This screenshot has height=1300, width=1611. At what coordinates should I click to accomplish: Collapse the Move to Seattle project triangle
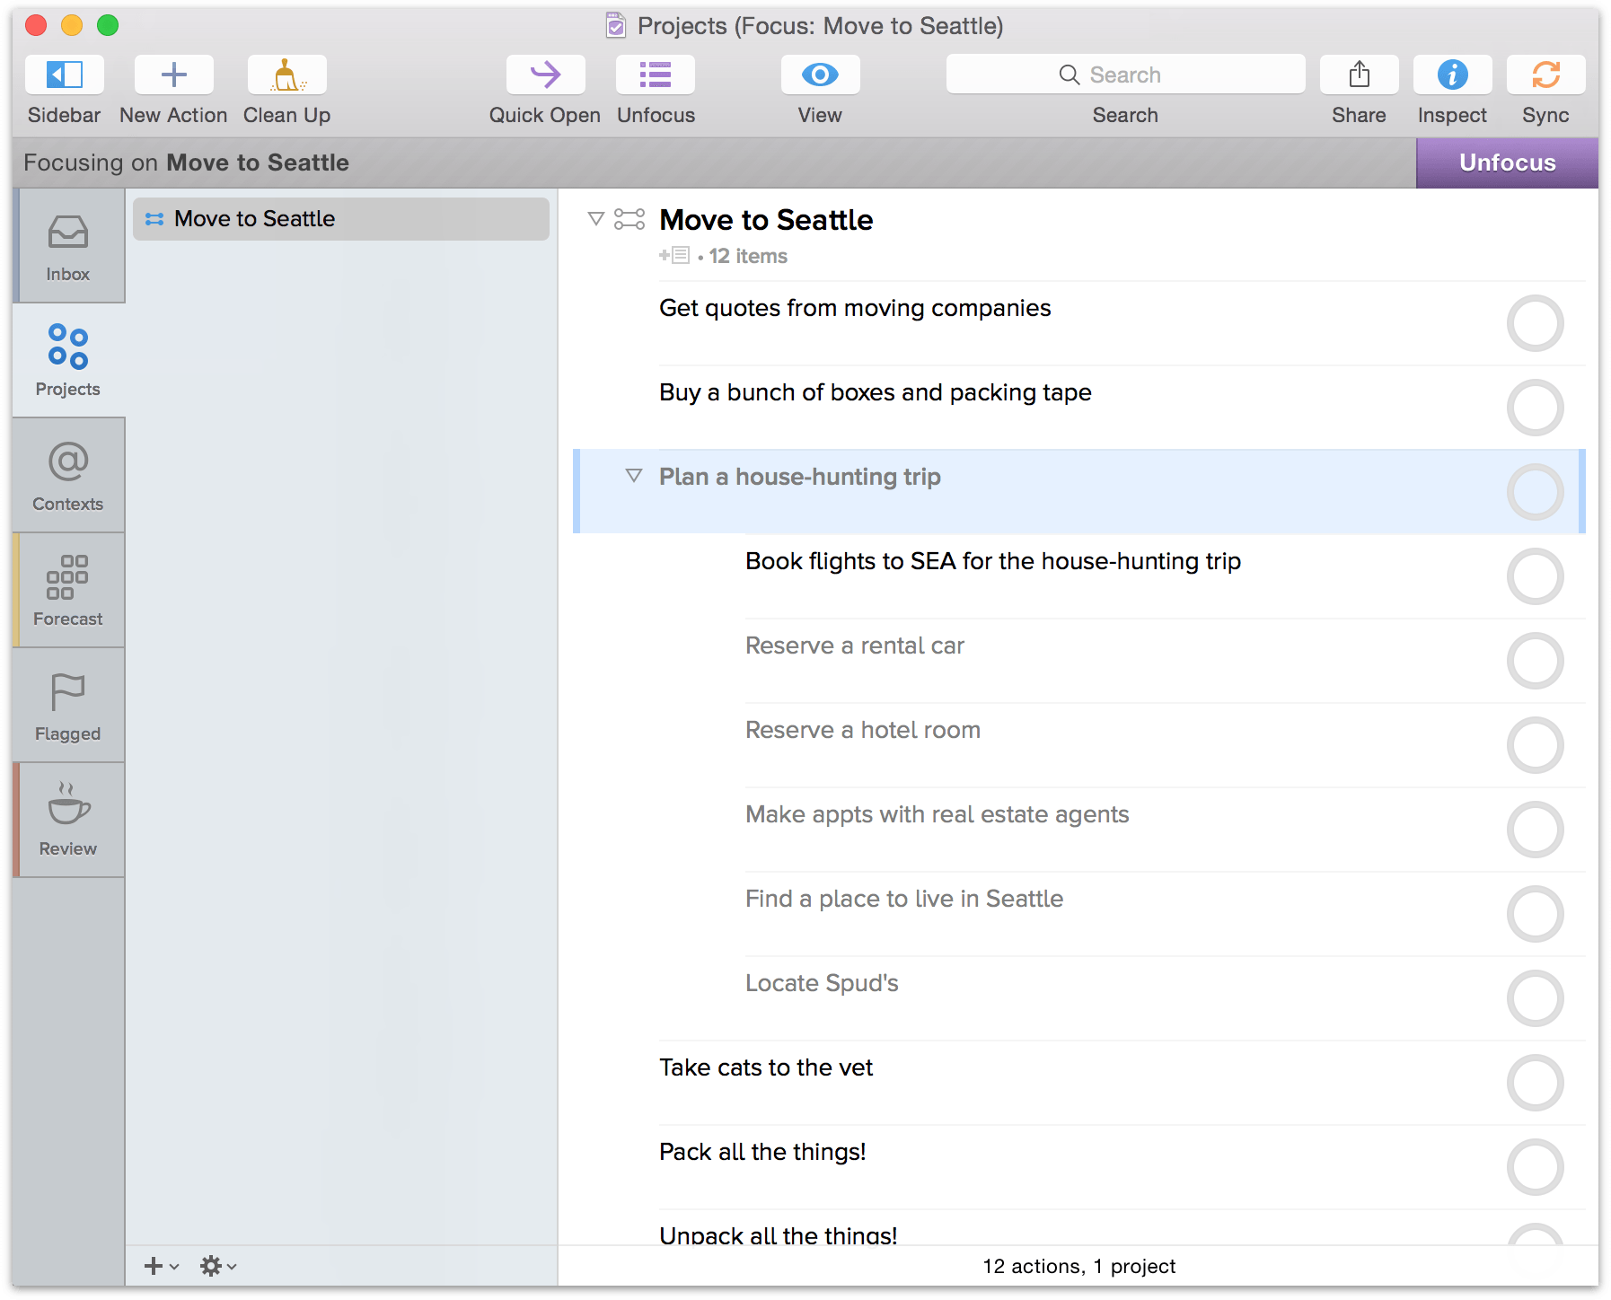[x=595, y=218]
